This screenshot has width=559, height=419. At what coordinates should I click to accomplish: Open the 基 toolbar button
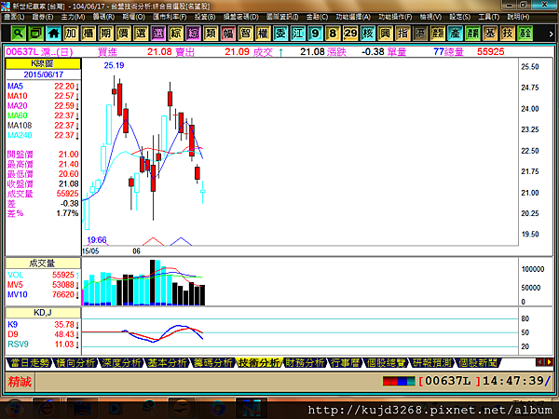[490, 34]
